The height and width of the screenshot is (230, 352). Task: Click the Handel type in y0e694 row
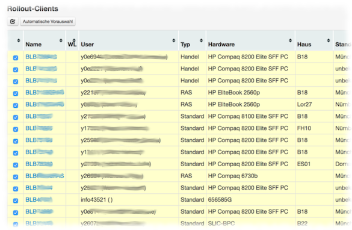(x=190, y=57)
